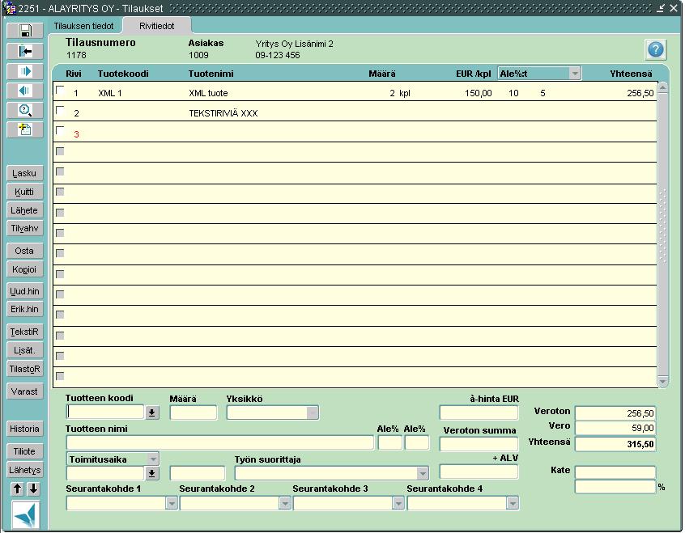Select the XML tuote product name cell
This screenshot has width=685, height=533.
click(208, 93)
